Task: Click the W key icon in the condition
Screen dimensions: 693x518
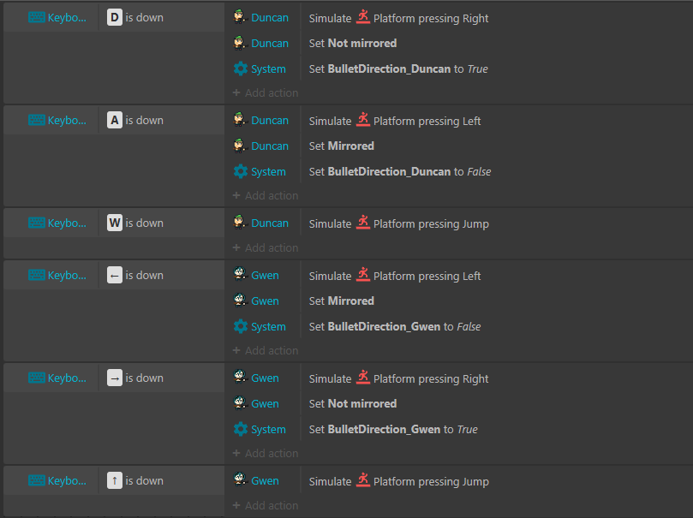Action: (x=115, y=223)
